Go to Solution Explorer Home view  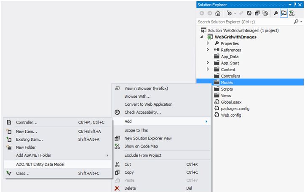click(218, 13)
